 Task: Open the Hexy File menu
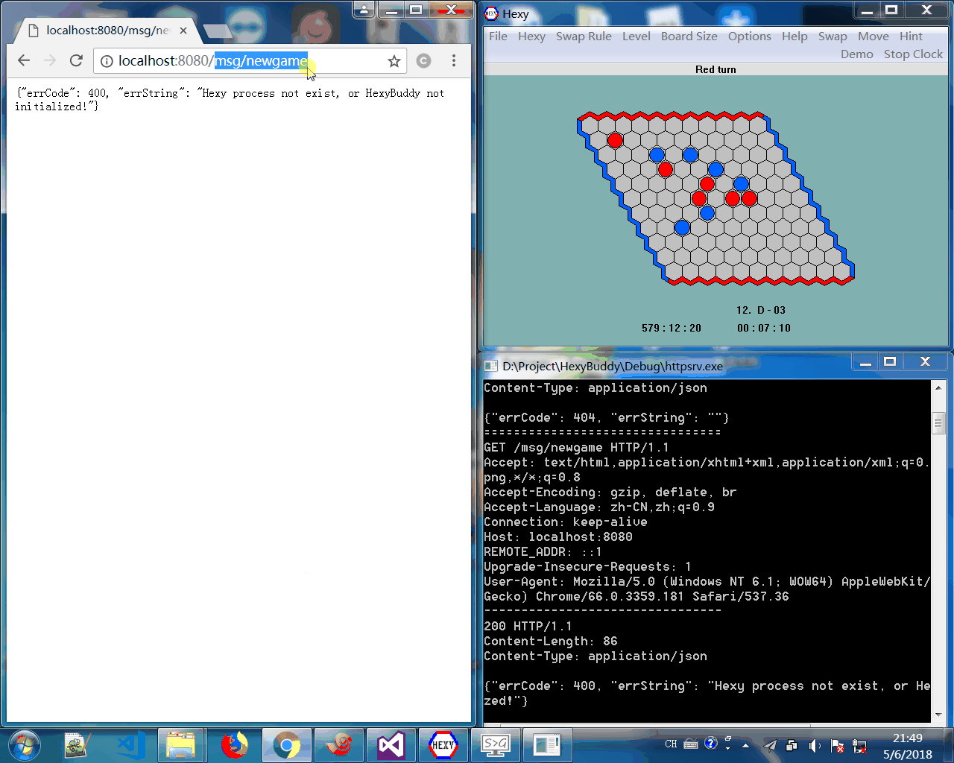[x=498, y=36]
